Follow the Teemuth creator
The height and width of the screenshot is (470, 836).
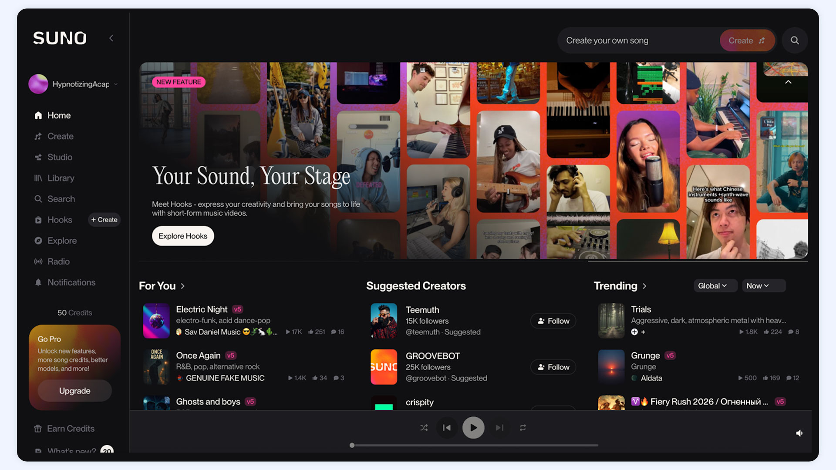coord(553,321)
